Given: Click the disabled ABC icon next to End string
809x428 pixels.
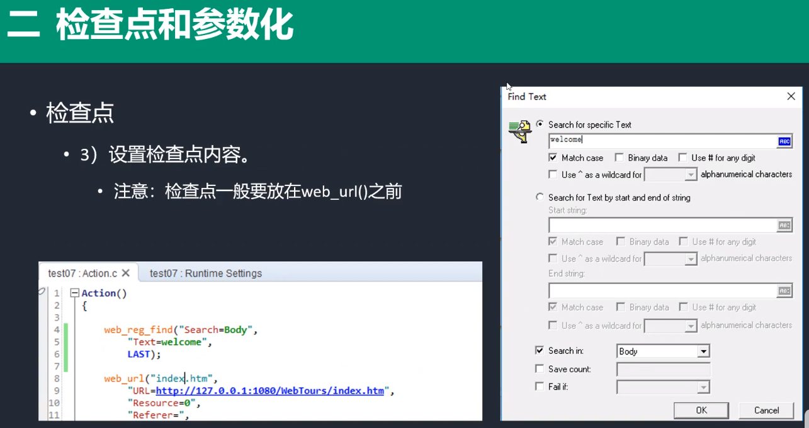Looking at the screenshot, I should 784,290.
